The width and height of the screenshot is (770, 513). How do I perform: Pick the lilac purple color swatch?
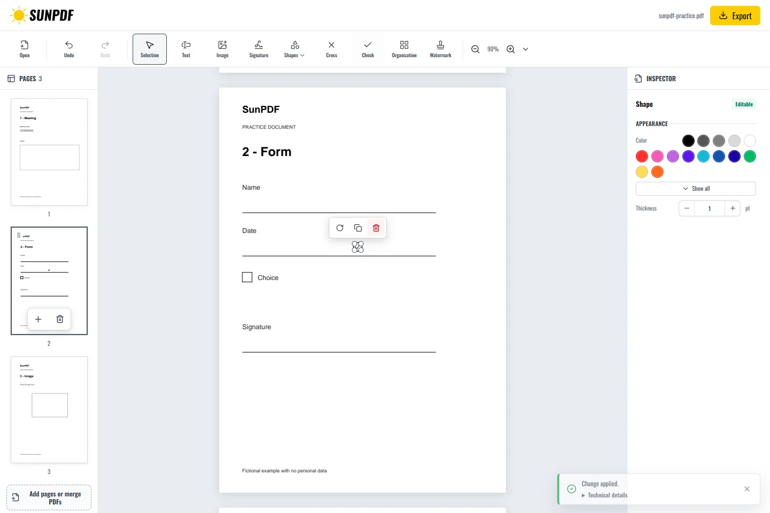point(673,156)
